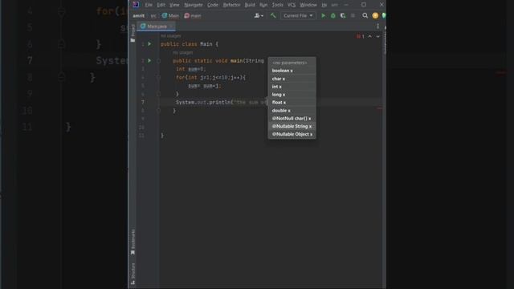514x289 pixels.
Task: Open the Navigate menu
Action: (194, 5)
